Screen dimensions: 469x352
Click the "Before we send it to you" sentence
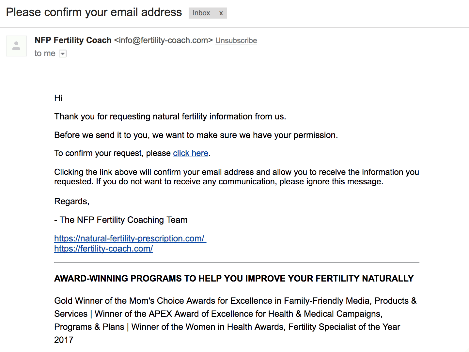tap(196, 135)
